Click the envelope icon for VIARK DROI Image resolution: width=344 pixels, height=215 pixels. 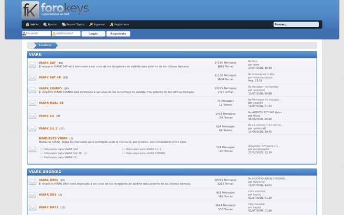(x=32, y=182)
